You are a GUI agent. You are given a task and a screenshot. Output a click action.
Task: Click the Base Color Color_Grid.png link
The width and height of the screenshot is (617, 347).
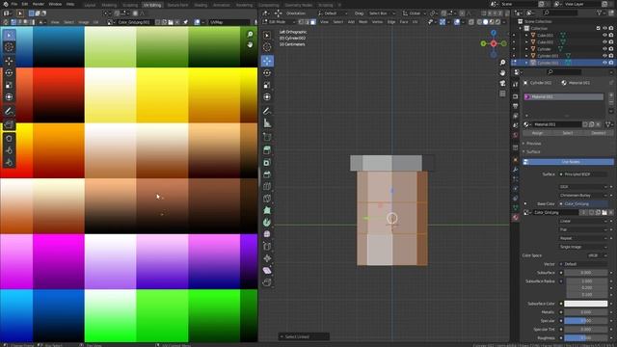(583, 203)
